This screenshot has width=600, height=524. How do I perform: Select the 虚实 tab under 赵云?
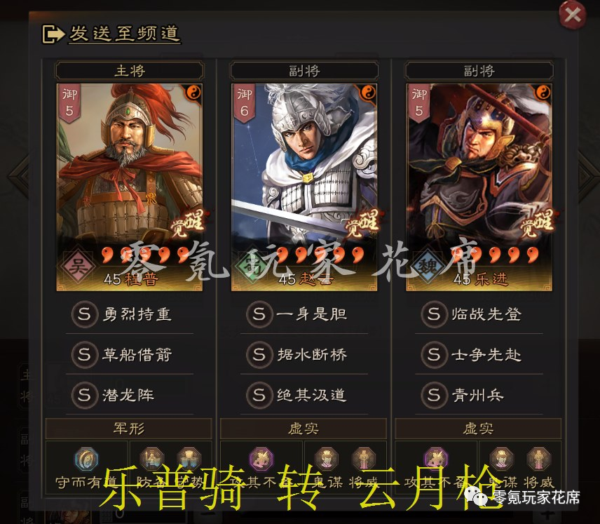coord(304,428)
